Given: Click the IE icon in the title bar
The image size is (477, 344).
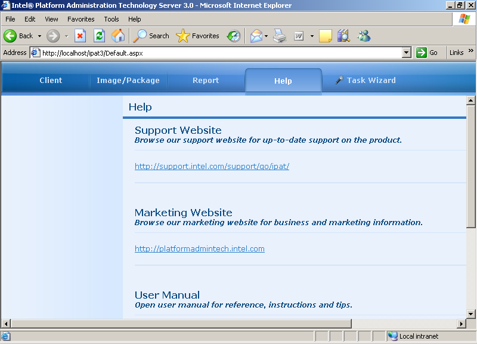Looking at the screenshot, I should 5,5.
